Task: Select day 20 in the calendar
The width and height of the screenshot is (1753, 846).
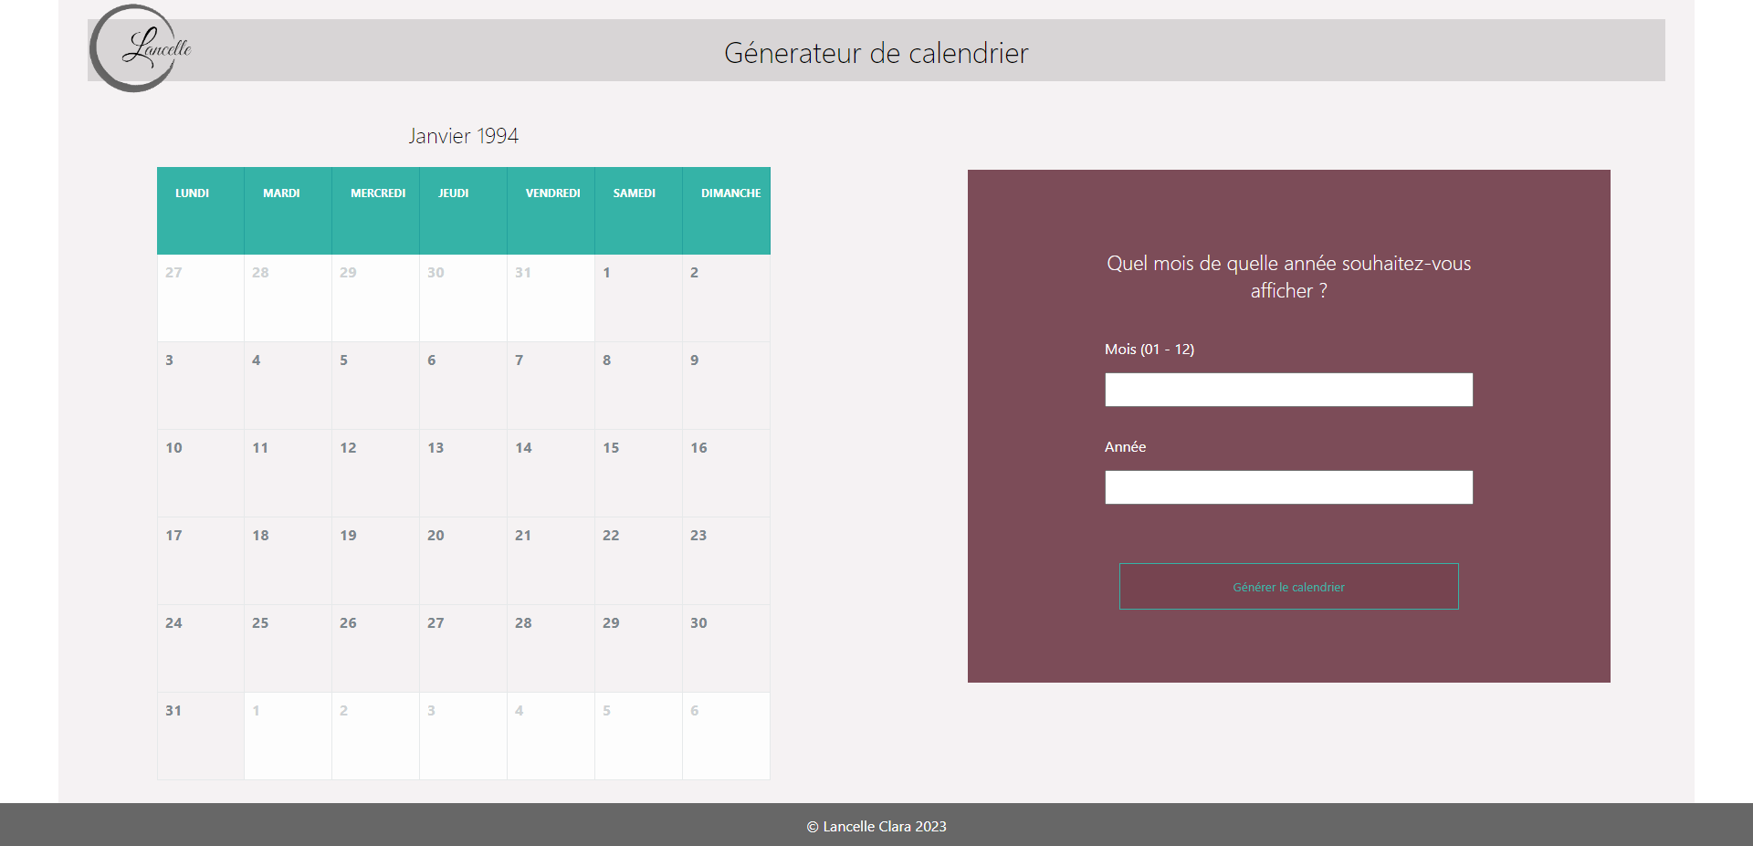Action: pos(463,561)
